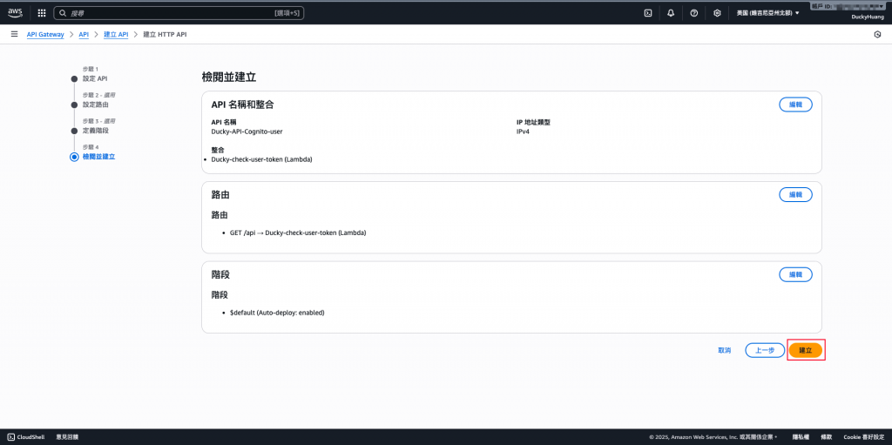892x445 pixels.
Task: Click the GET /api route entry
Action: click(298, 233)
